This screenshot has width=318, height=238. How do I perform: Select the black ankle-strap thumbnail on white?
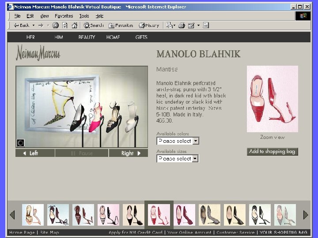260,215
